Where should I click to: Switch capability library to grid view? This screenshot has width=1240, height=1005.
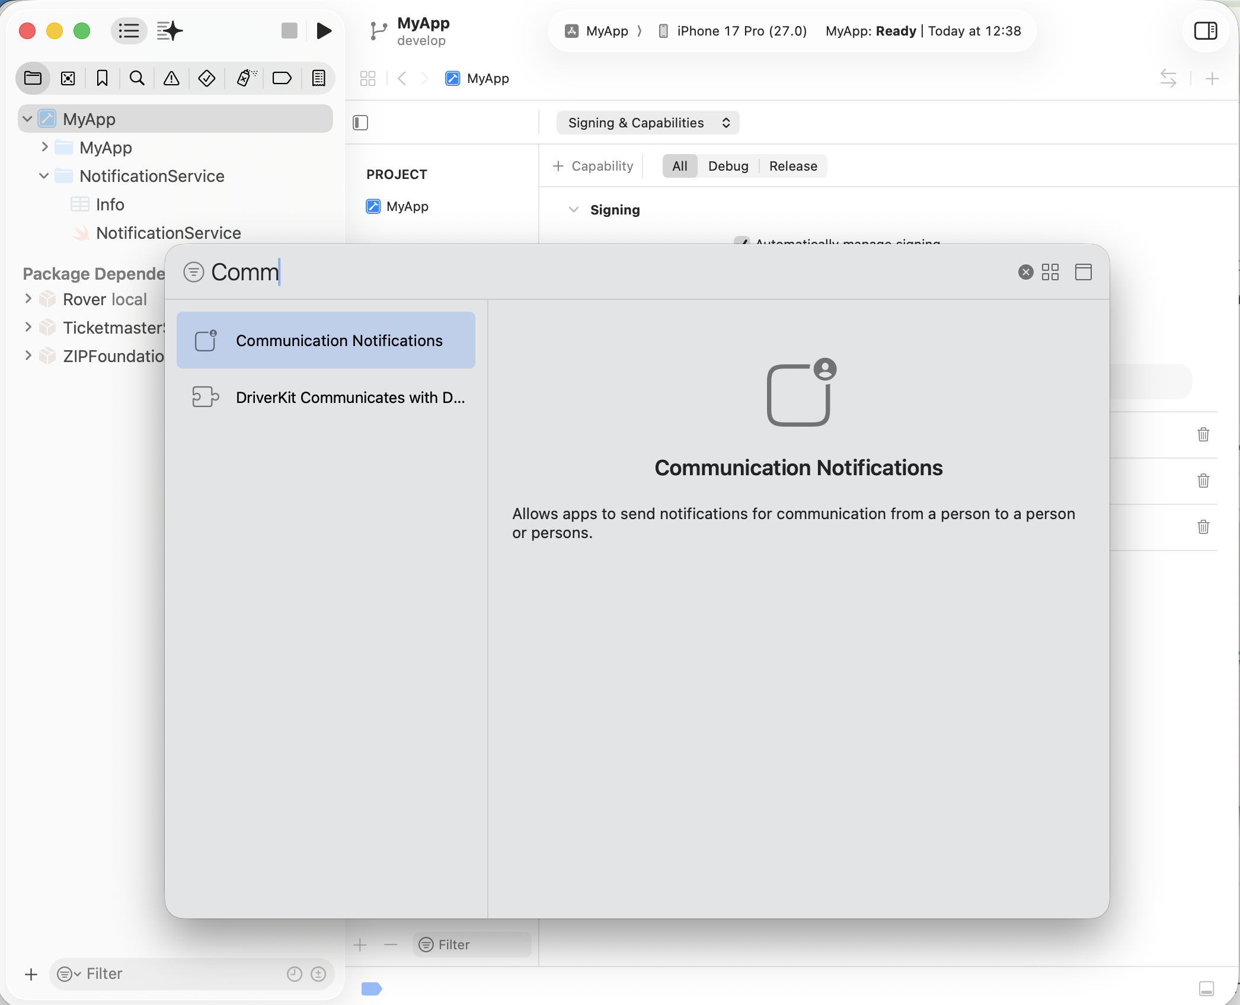1050,272
